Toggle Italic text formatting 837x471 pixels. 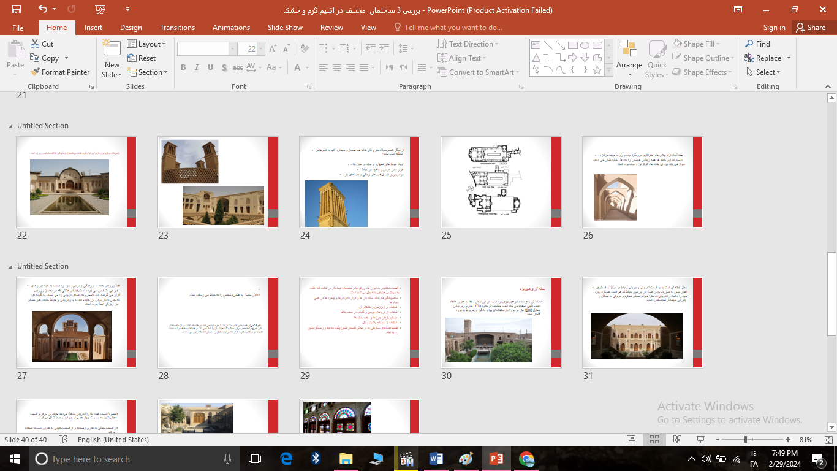pyautogui.click(x=197, y=67)
